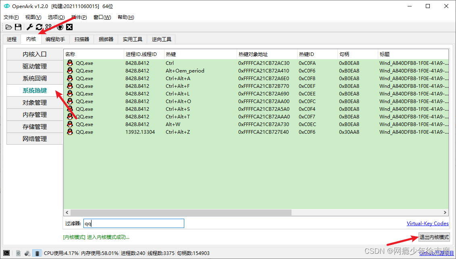Open settings via the wrench icon
The width and height of the screenshot is (456, 259).
30,27
